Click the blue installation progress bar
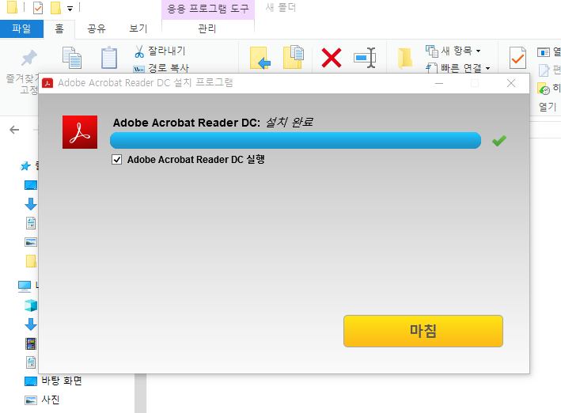Image resolution: width=561 pixels, height=413 pixels. (295, 140)
